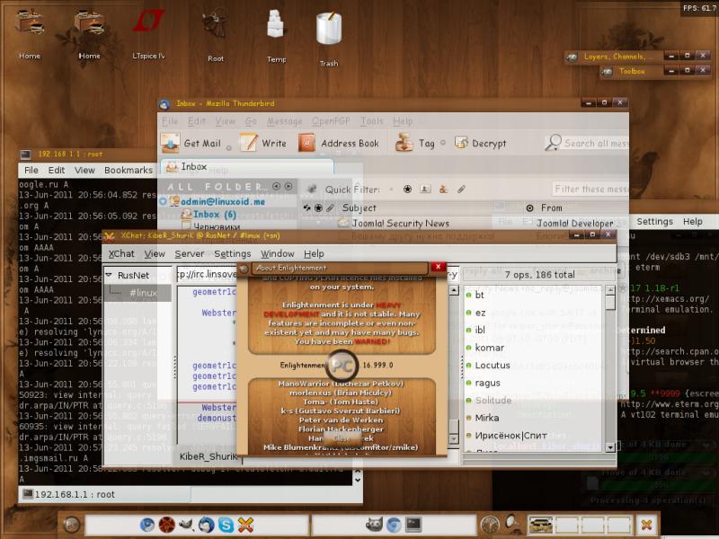
Task: Click the clock gadget on the shelf
Action: tap(489, 525)
